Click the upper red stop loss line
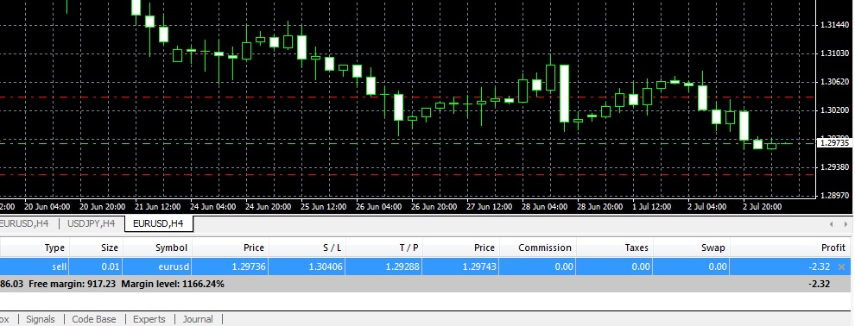Viewport: 855px width, 326px height. tap(408, 97)
